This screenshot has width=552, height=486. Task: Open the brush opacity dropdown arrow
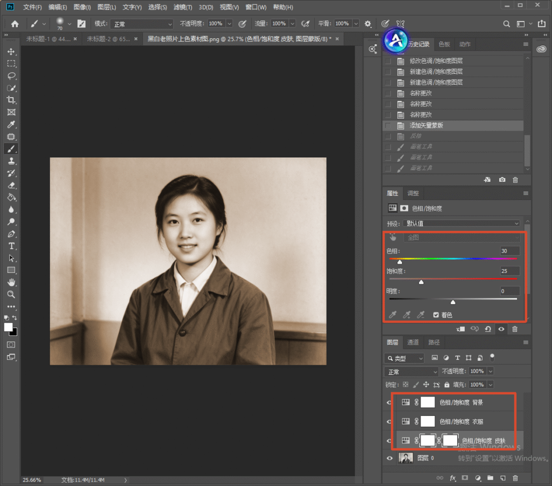click(x=230, y=24)
